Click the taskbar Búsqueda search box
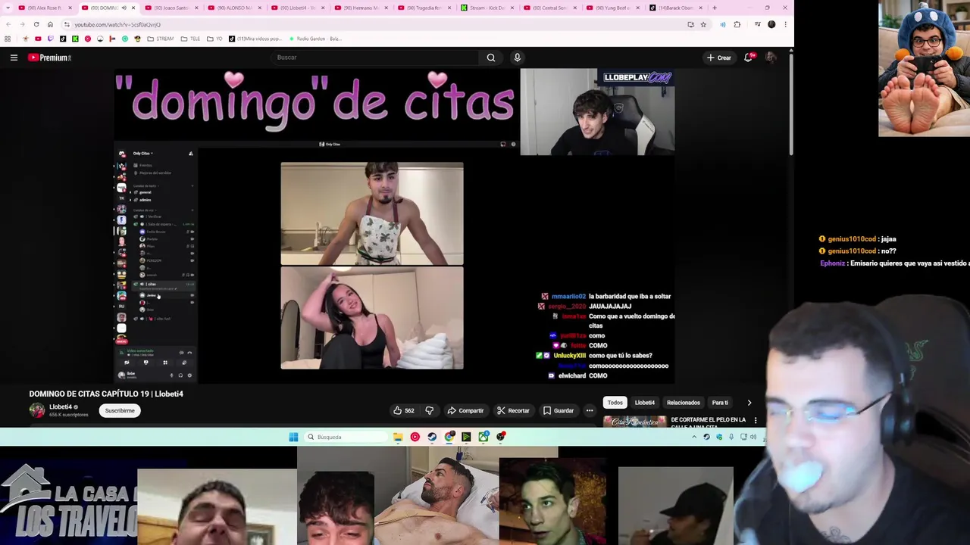The height and width of the screenshot is (545, 970). [x=346, y=437]
